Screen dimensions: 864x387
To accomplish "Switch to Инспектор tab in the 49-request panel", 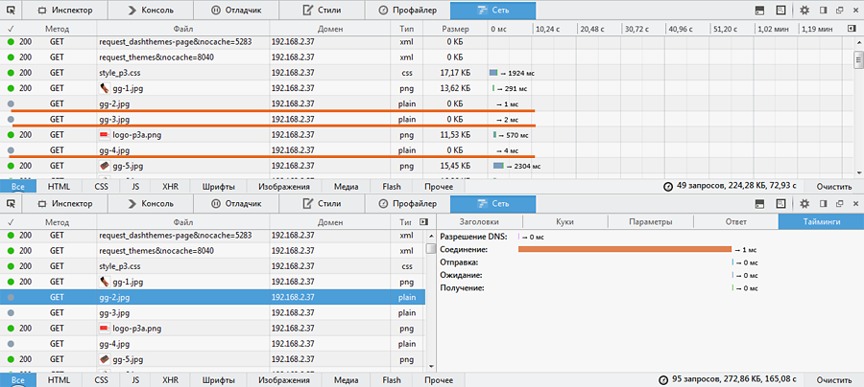I will tap(65, 10).
